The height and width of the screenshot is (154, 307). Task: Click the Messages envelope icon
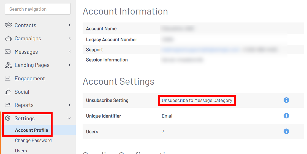point(8,52)
